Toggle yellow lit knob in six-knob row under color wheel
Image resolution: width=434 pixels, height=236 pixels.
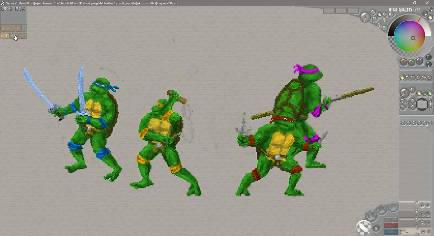click(x=402, y=78)
